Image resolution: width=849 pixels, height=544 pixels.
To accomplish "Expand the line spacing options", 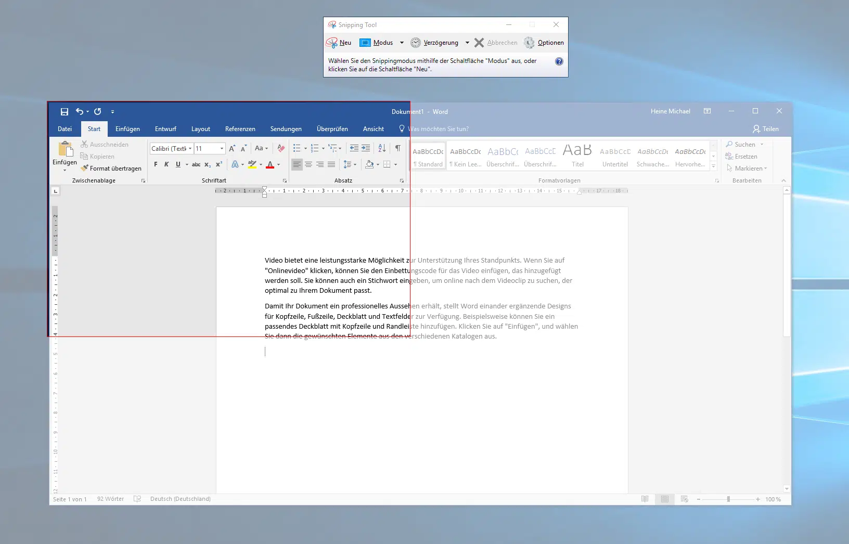I will 350,164.
